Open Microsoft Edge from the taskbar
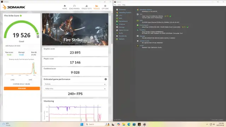This screenshot has height=127, width=226. 129,124
